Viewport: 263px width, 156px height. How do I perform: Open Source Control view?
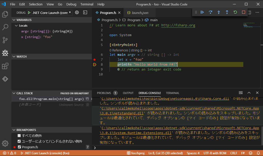[x=5, y=40]
